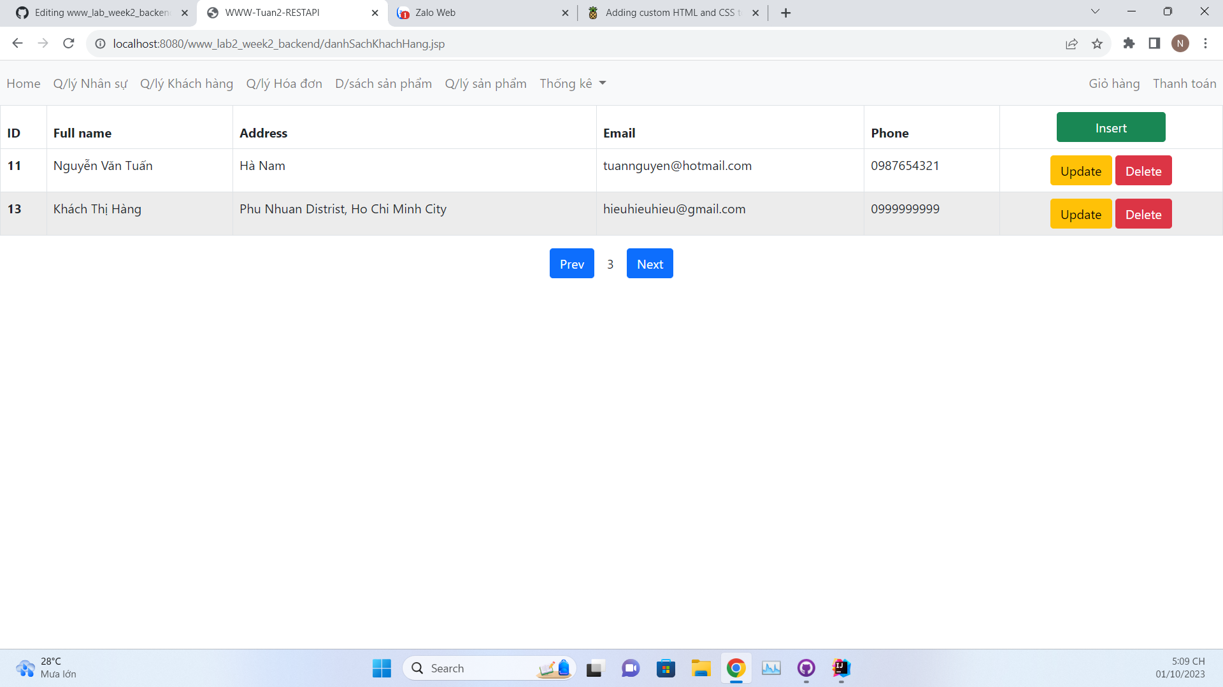This screenshot has height=687, width=1223.
Task: Click the green Insert button
Action: [1111, 127]
